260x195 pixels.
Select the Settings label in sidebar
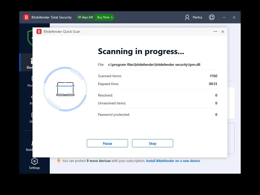click(x=35, y=168)
